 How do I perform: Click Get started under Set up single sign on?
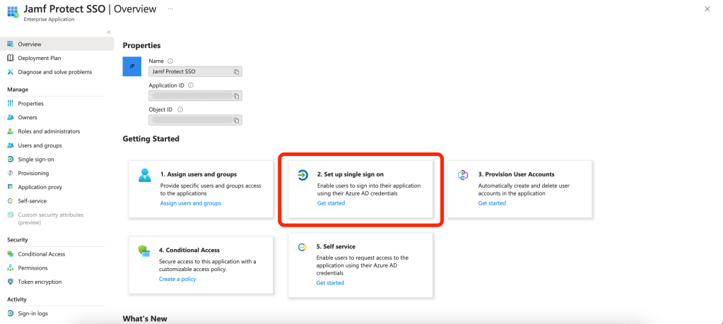[x=331, y=203]
